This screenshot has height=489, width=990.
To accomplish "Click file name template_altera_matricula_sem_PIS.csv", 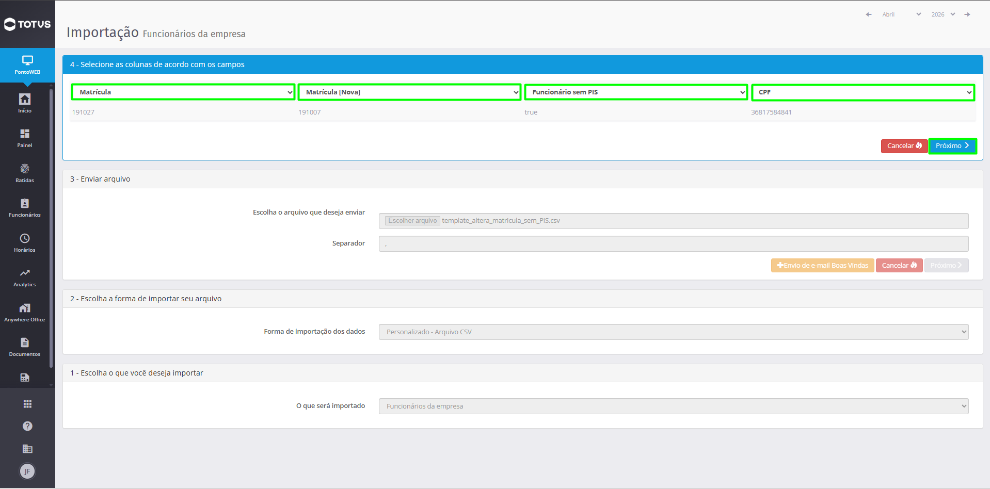I will click(x=501, y=221).
